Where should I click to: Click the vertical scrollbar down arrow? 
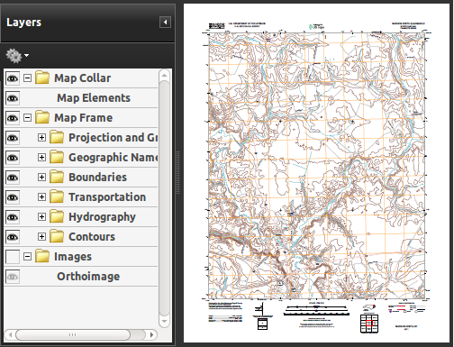coord(164,321)
